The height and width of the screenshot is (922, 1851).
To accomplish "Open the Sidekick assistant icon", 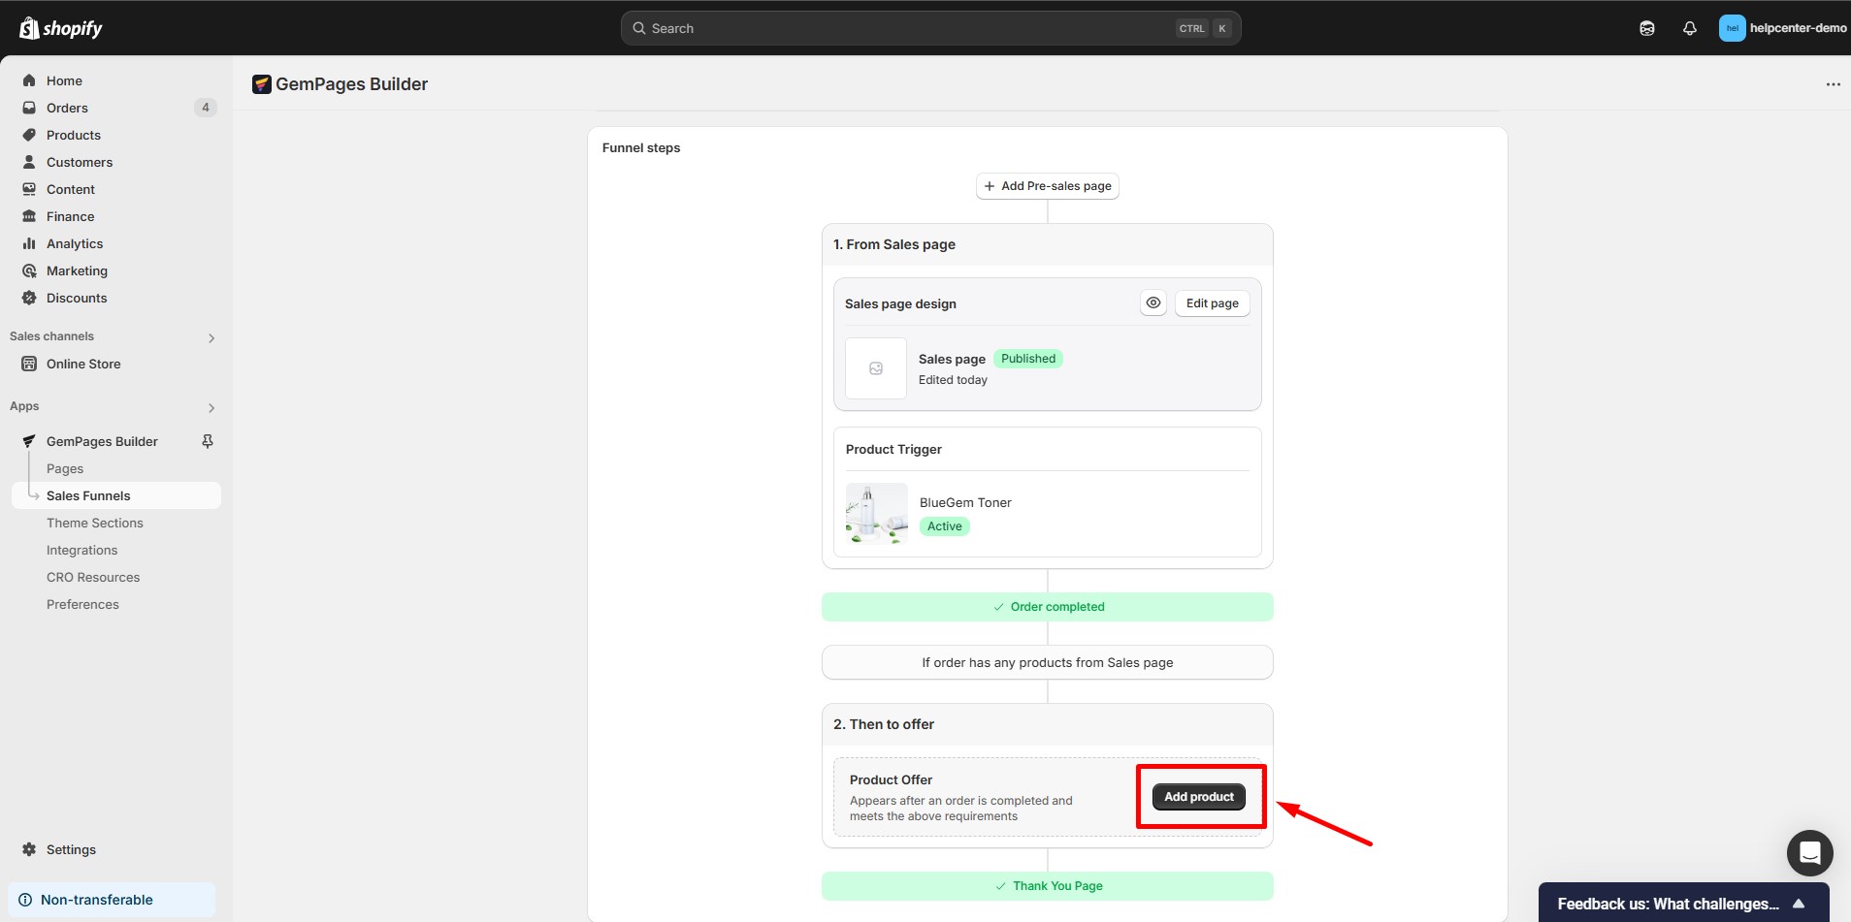I will (x=1646, y=28).
